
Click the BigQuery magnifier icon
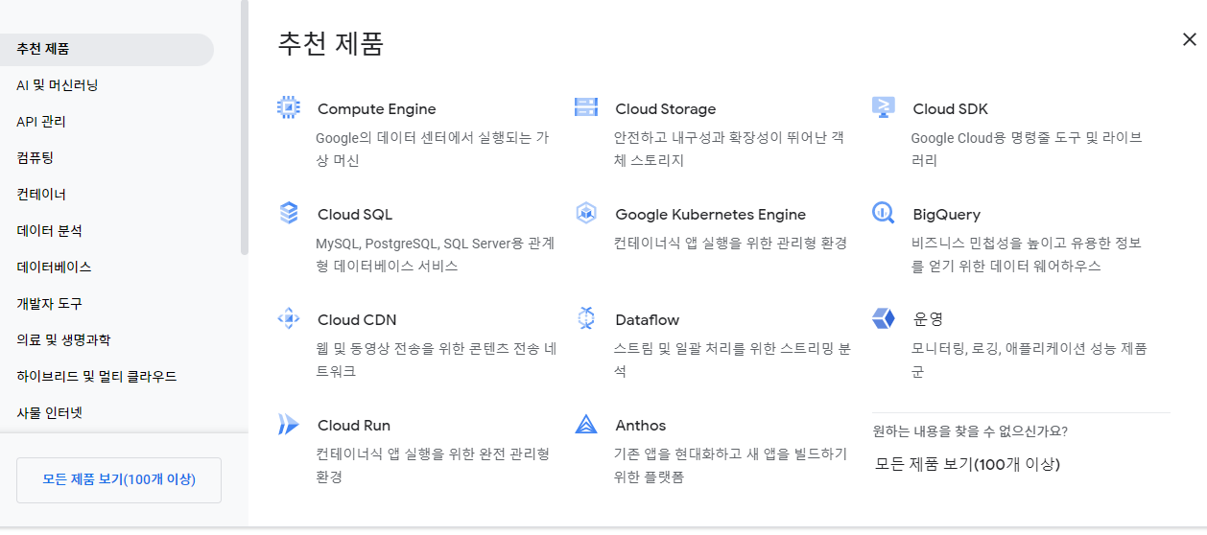(884, 213)
